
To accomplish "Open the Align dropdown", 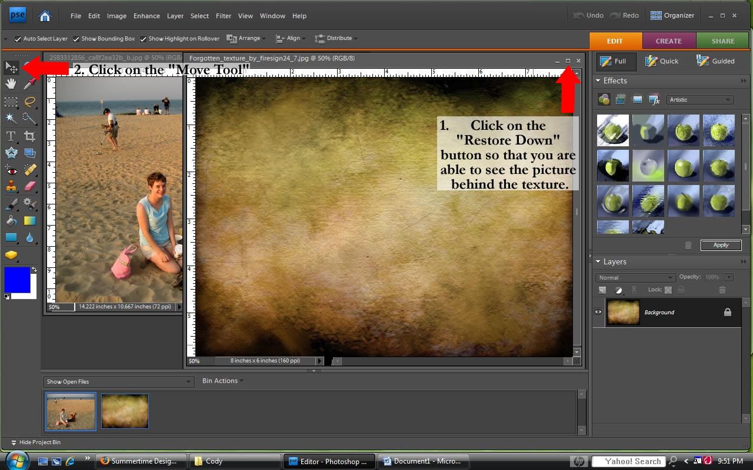I will tap(291, 38).
